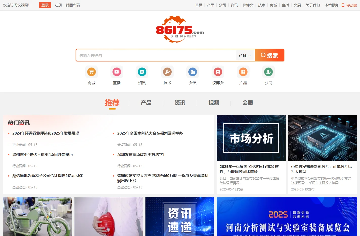The image size is (360, 236).
Task: Click the 市场分析 thumbnail image
Action: (251, 138)
